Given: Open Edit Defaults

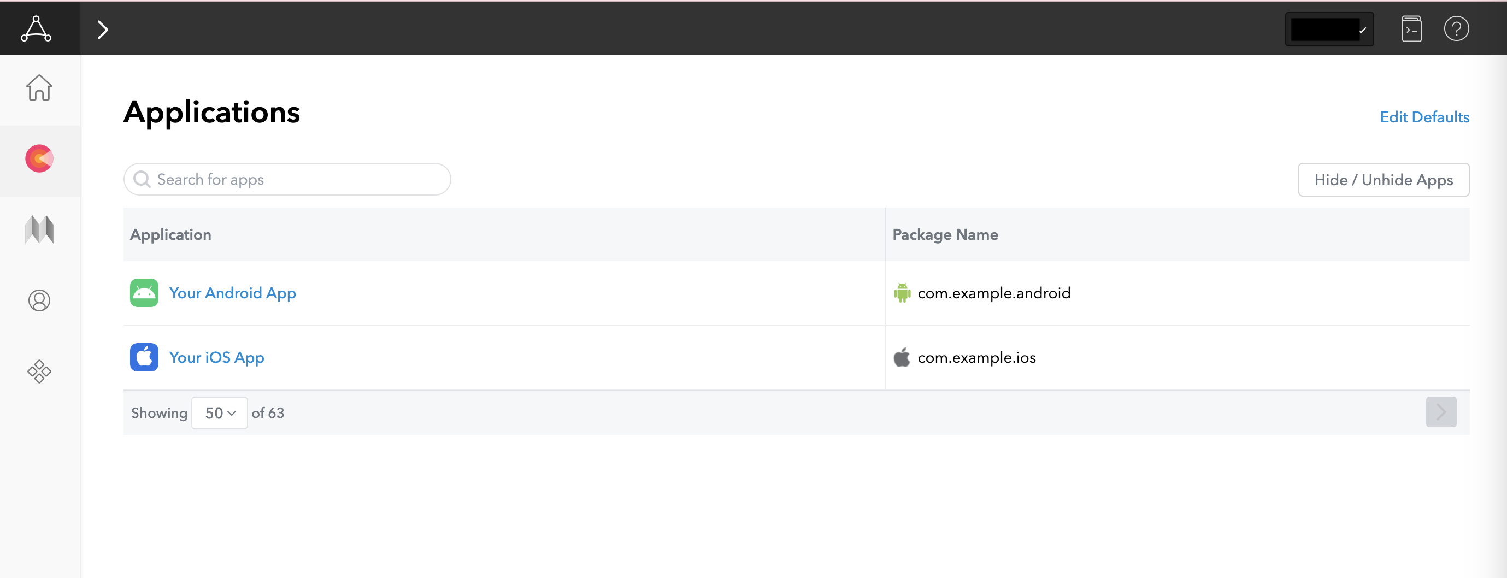Looking at the screenshot, I should point(1424,116).
